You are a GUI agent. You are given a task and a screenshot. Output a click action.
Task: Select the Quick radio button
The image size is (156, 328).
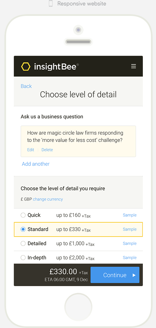(23, 215)
